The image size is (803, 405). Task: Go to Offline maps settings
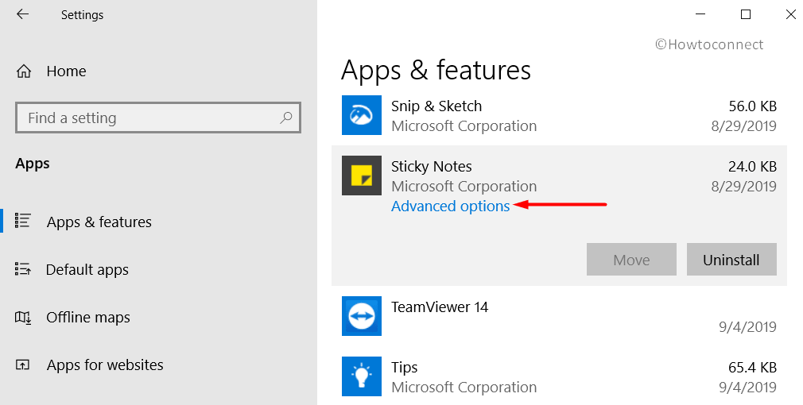click(x=88, y=318)
